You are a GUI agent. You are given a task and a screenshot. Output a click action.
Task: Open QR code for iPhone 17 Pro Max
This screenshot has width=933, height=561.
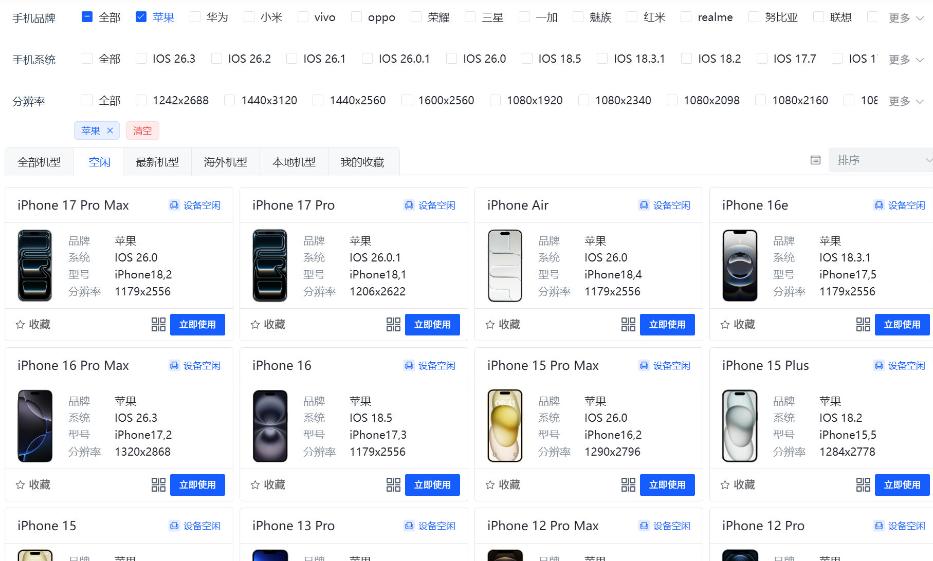pyautogui.click(x=158, y=325)
